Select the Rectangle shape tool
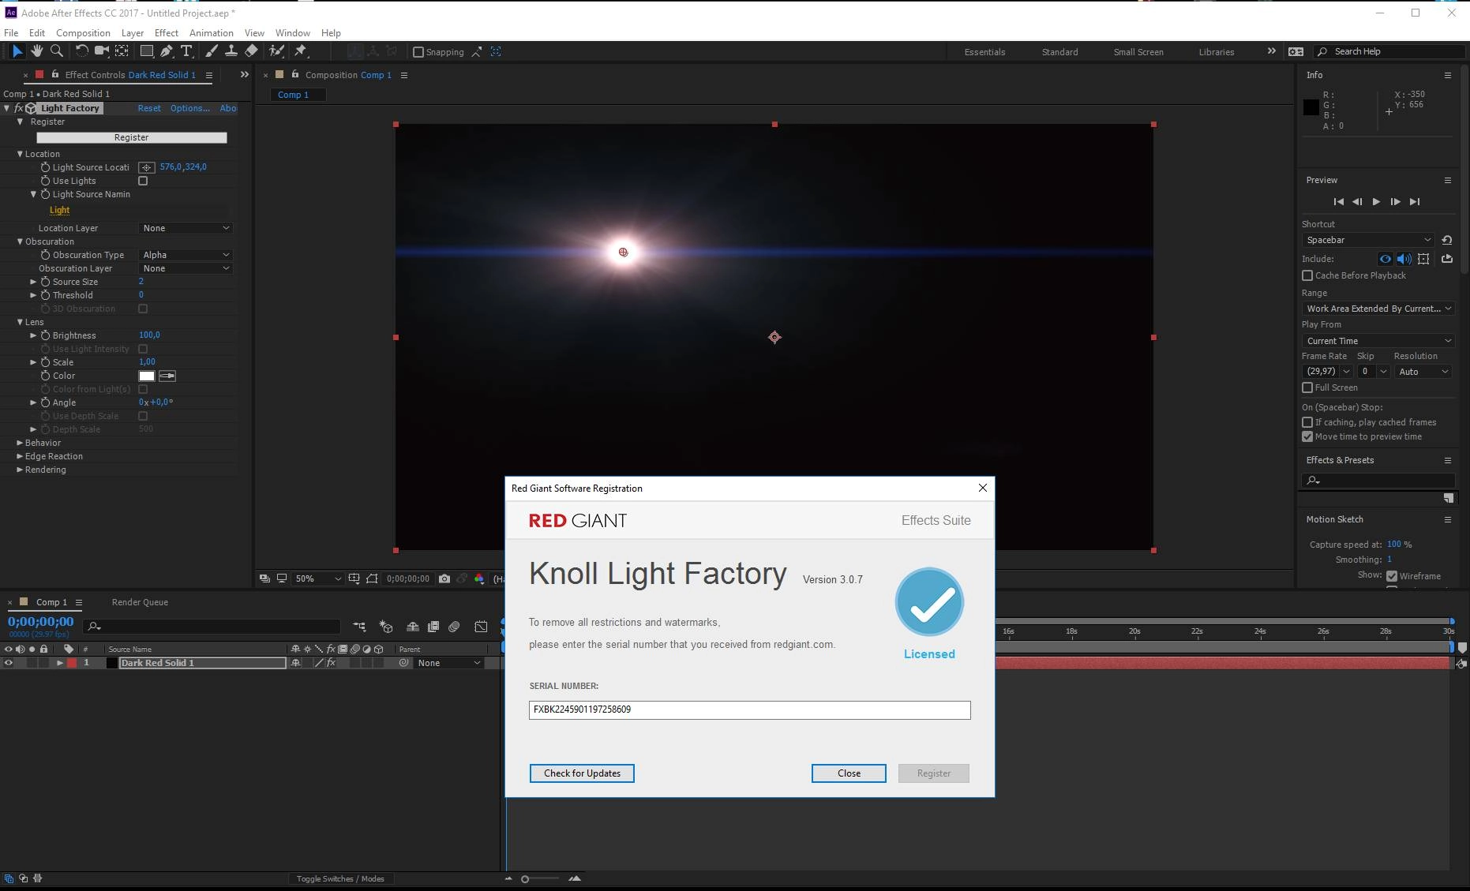Screen dimensions: 1470x891 (147, 51)
